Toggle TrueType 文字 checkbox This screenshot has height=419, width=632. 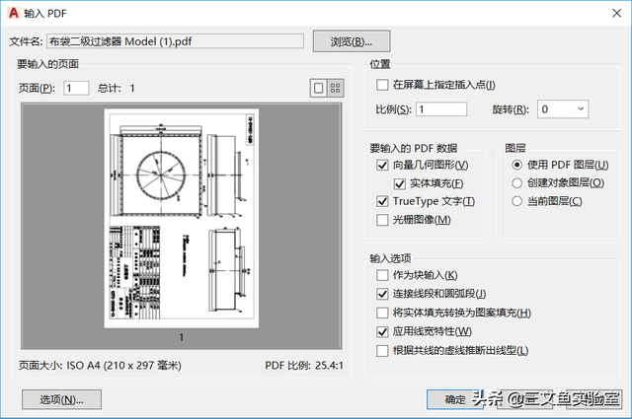(382, 201)
